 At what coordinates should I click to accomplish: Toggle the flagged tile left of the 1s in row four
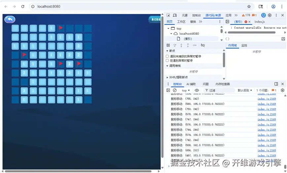coord(24,55)
